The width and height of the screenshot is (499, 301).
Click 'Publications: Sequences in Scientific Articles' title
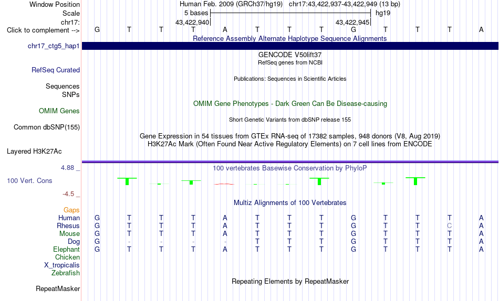[x=290, y=79]
